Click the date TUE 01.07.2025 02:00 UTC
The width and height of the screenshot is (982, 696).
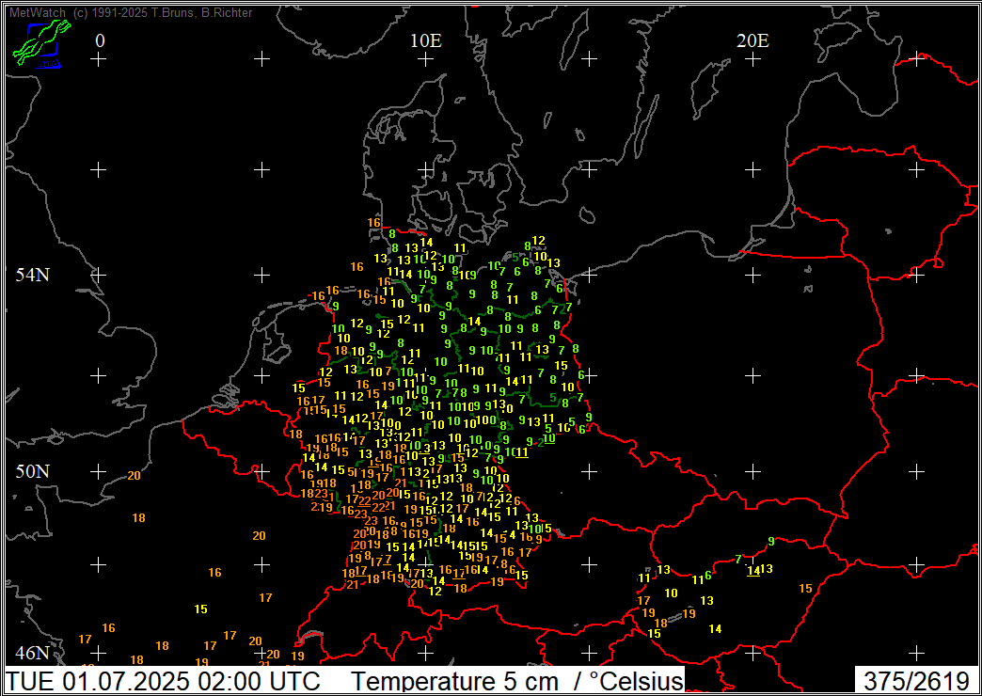coord(165,680)
